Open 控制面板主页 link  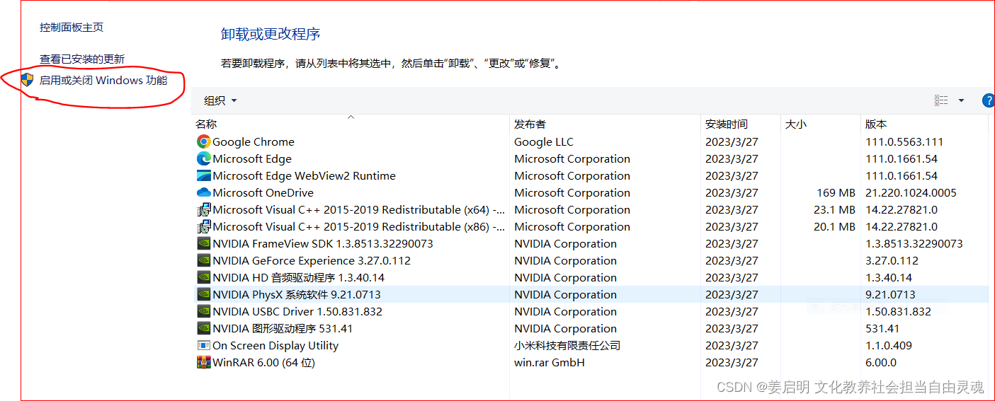click(72, 27)
